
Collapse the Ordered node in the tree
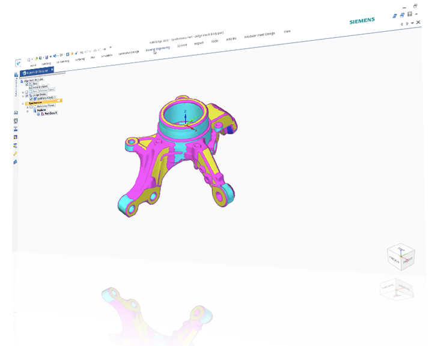pos(27,112)
